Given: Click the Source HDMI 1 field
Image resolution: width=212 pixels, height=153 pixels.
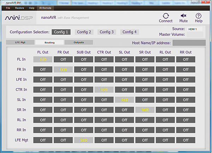Looking at the screenshot, I should (195, 29).
